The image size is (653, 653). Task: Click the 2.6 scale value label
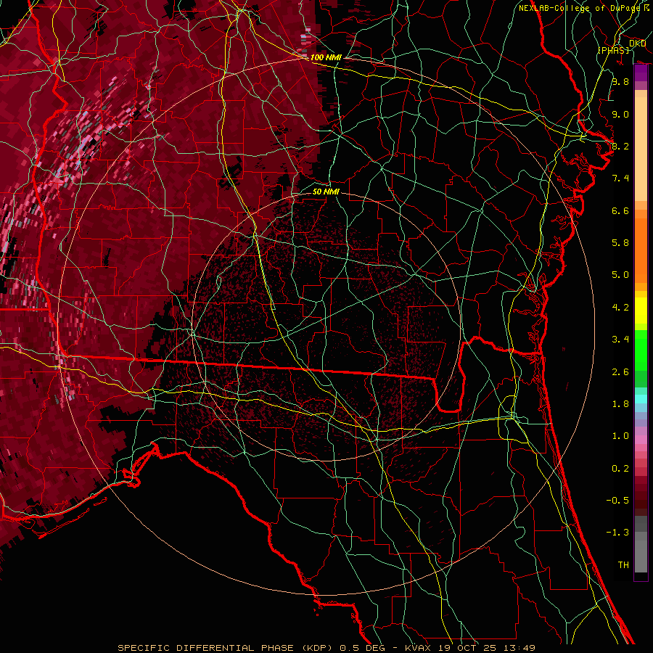(x=620, y=372)
